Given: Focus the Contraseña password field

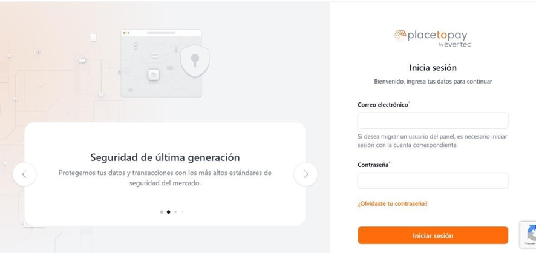Looking at the screenshot, I should coord(433,180).
